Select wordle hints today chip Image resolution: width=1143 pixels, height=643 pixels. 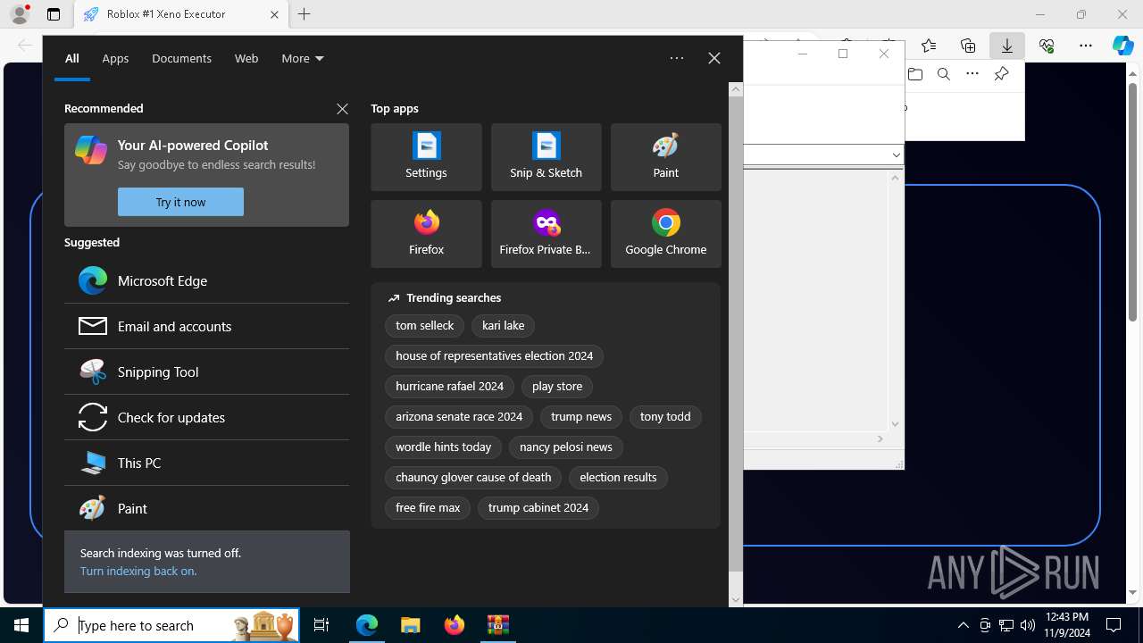(x=443, y=447)
